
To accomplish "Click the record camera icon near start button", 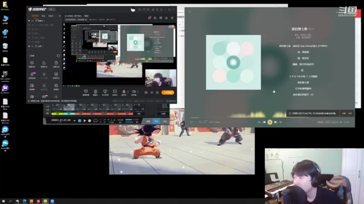I will point(146,92).
